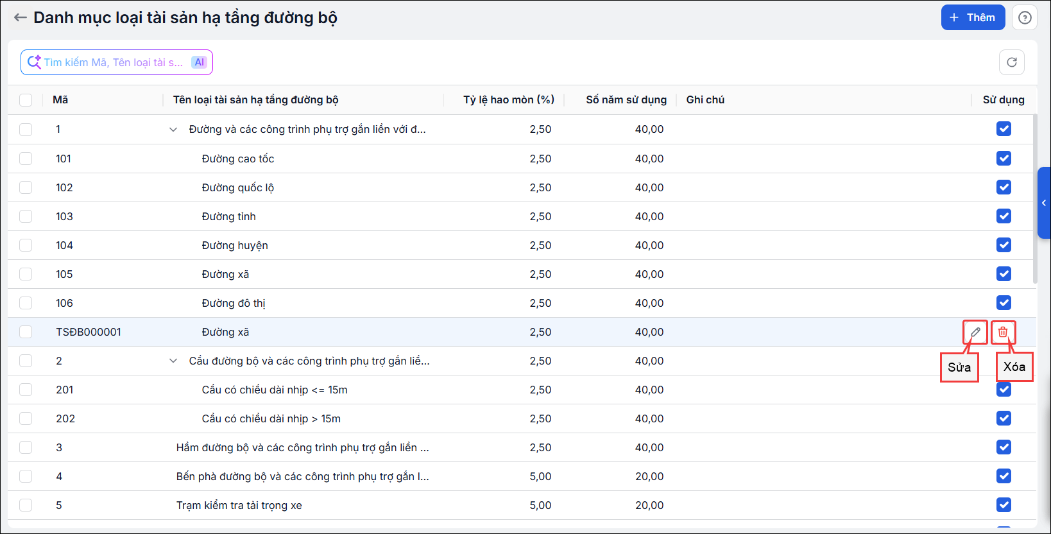Select the checkbox for row 5

point(26,505)
